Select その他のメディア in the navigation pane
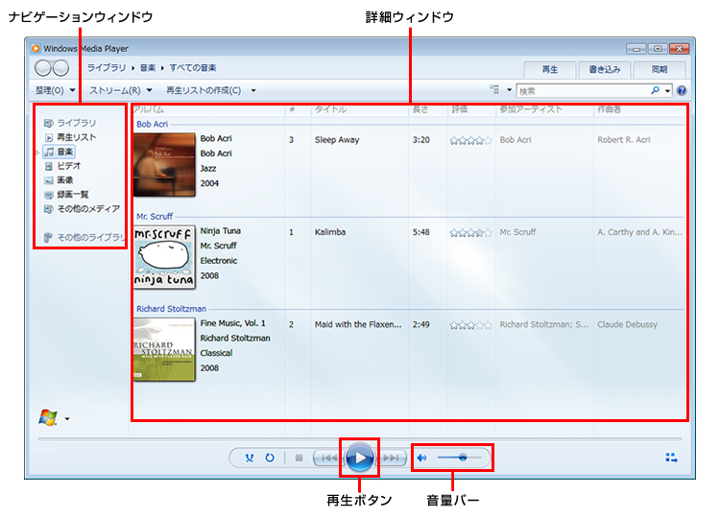The height and width of the screenshot is (518, 720). pos(82,209)
